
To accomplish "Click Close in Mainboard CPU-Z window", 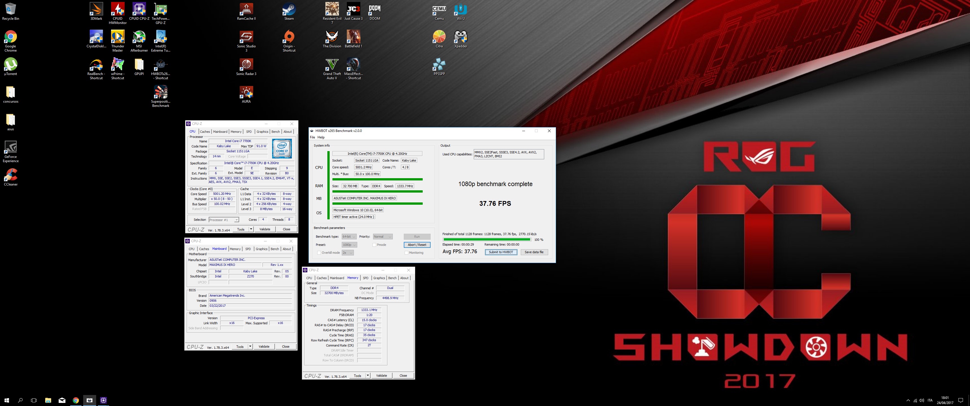I will pos(286,347).
